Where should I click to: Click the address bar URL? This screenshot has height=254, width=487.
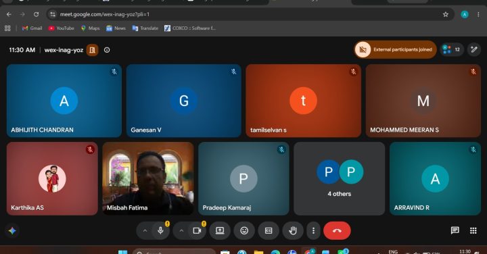[x=105, y=14]
